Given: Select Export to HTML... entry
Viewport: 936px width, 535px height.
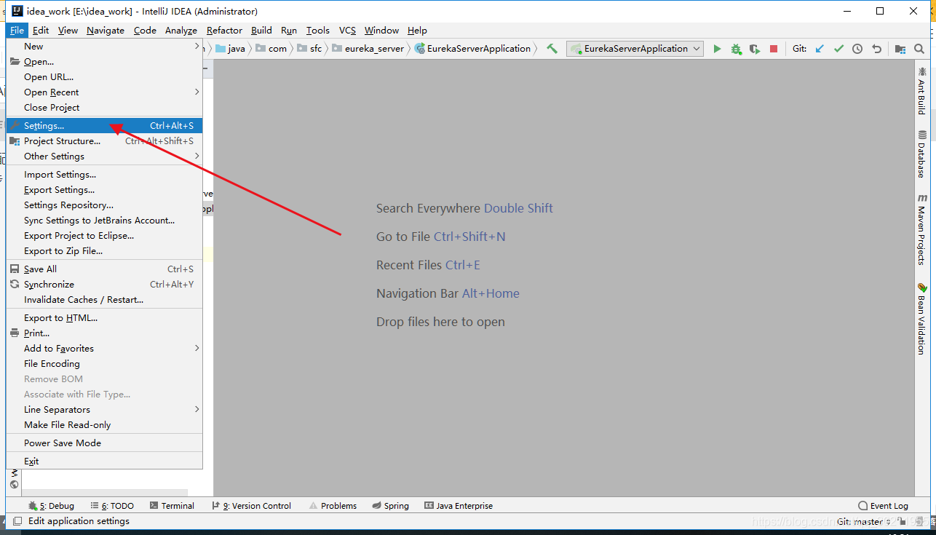Looking at the screenshot, I should click(x=105, y=318).
